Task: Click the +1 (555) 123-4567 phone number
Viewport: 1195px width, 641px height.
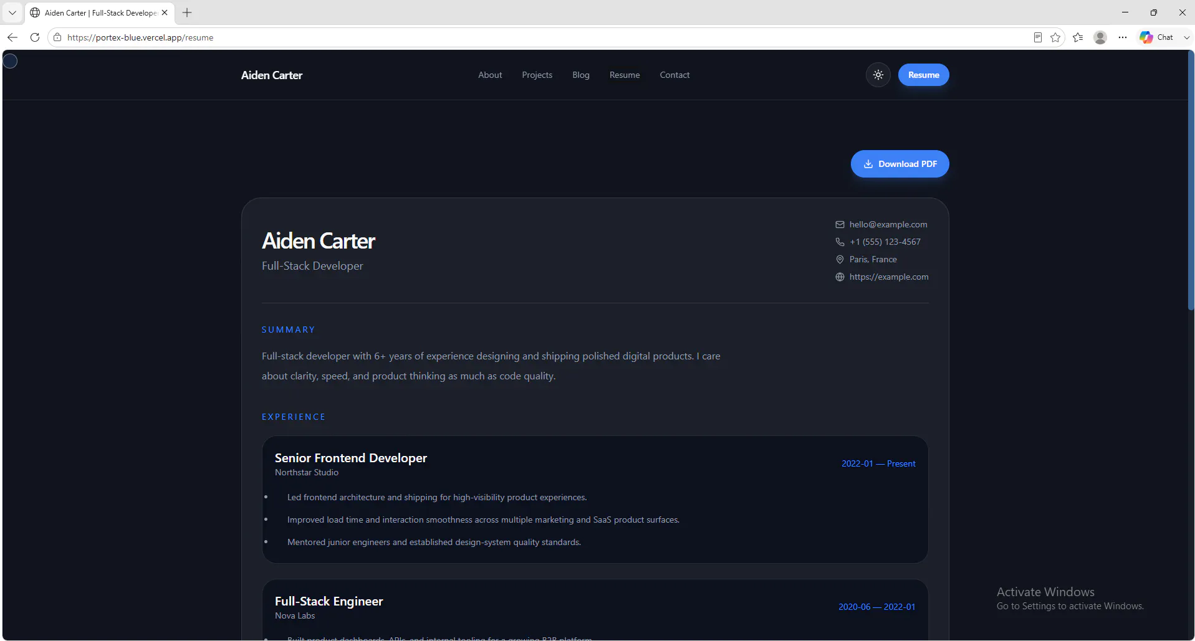Action: click(x=885, y=242)
